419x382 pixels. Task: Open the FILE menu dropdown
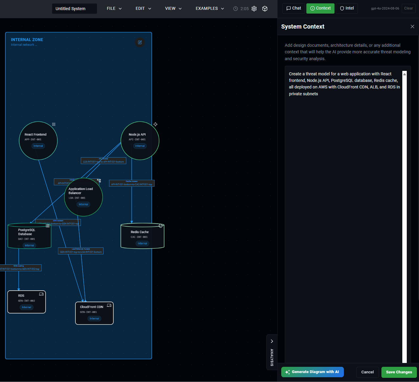[114, 8]
